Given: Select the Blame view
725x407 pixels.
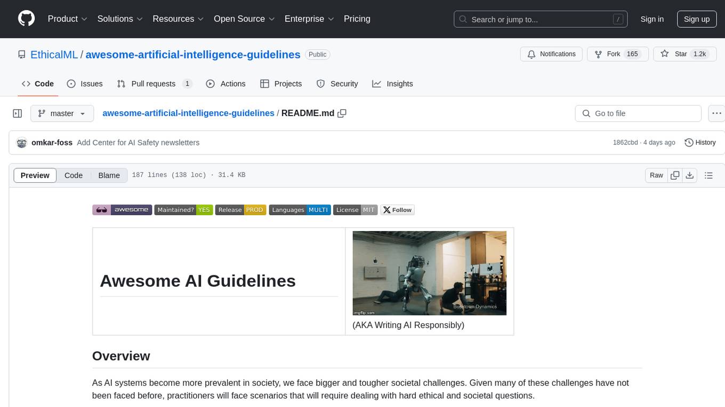Looking at the screenshot, I should (x=109, y=175).
